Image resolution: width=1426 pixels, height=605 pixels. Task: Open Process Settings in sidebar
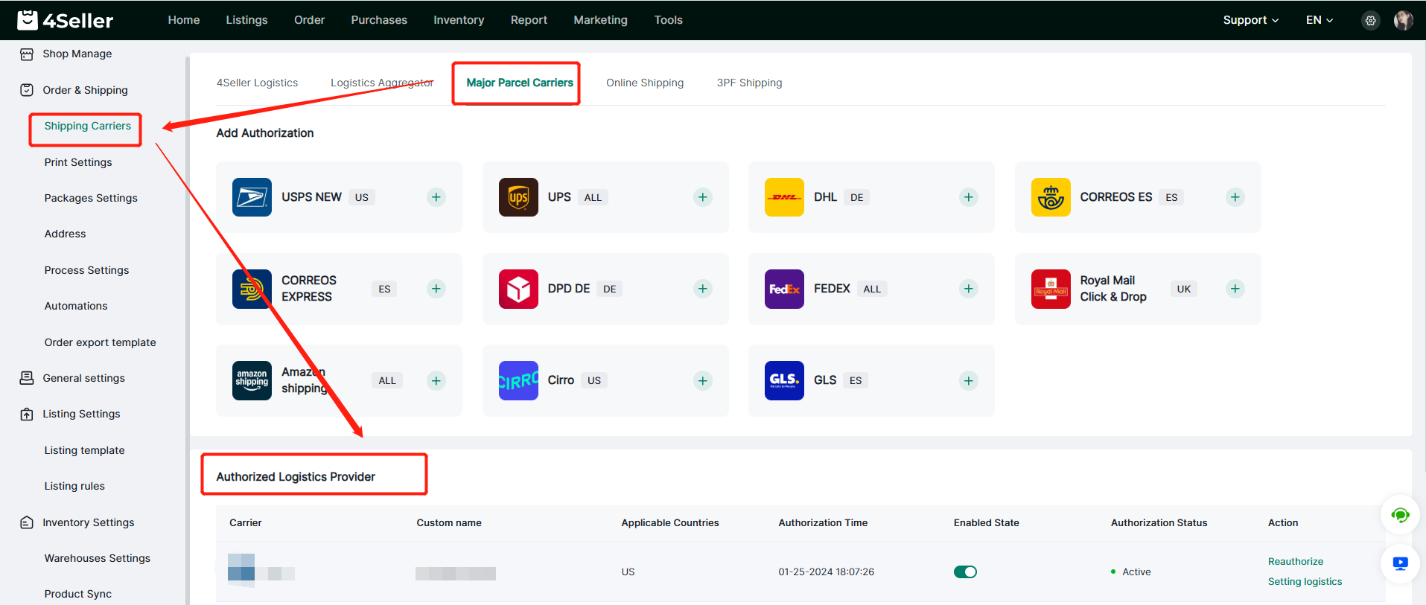(86, 270)
